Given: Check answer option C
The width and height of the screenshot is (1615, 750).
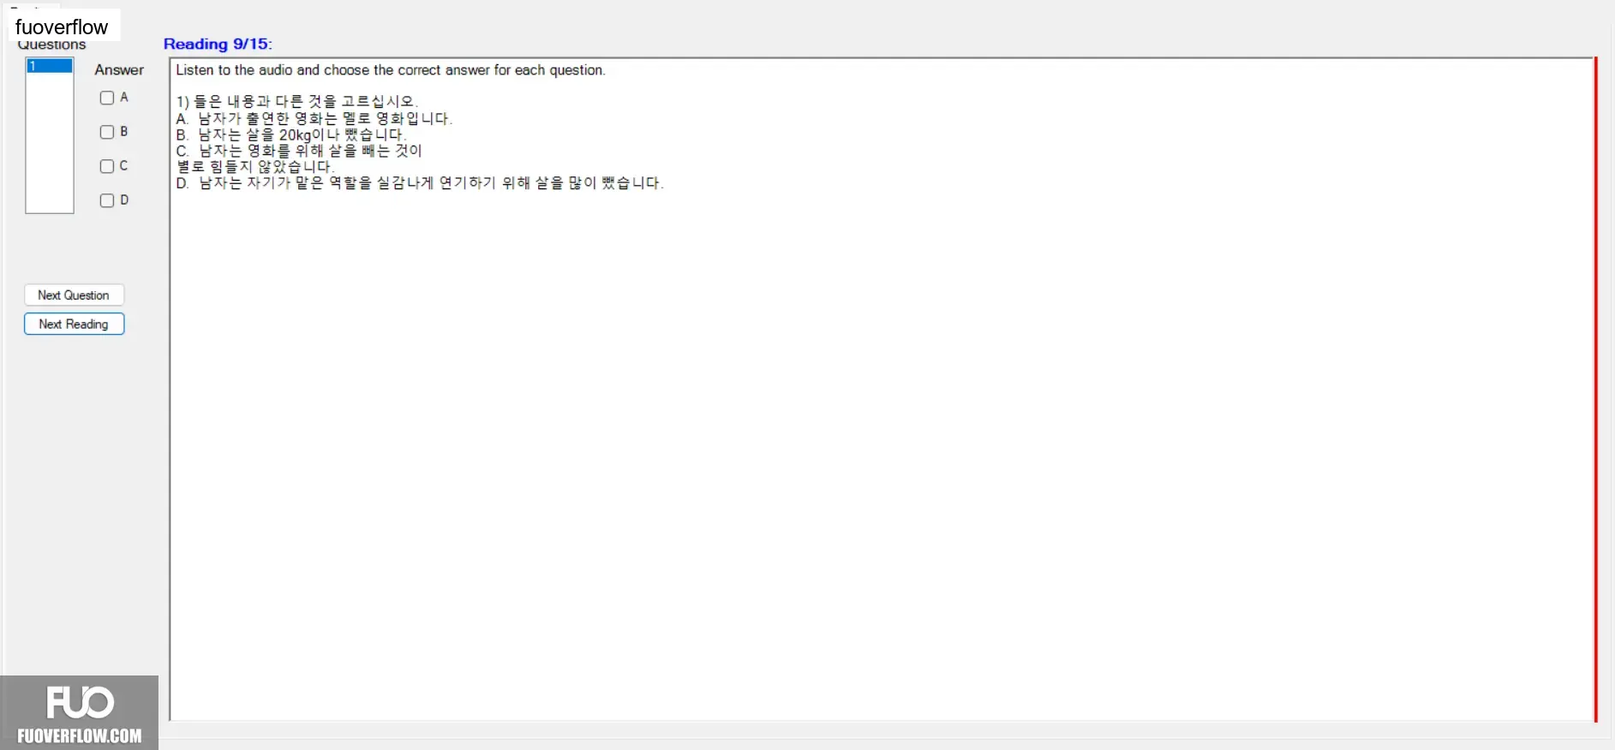Looking at the screenshot, I should [x=107, y=166].
